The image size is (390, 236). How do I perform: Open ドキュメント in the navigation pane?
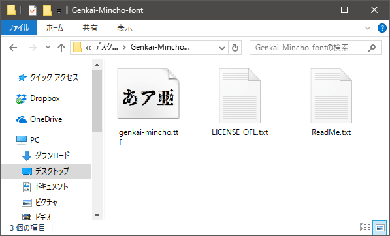(x=52, y=186)
